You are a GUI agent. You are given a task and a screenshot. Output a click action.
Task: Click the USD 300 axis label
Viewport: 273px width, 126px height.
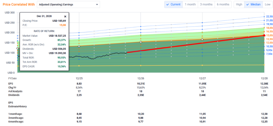[x=10, y=13]
